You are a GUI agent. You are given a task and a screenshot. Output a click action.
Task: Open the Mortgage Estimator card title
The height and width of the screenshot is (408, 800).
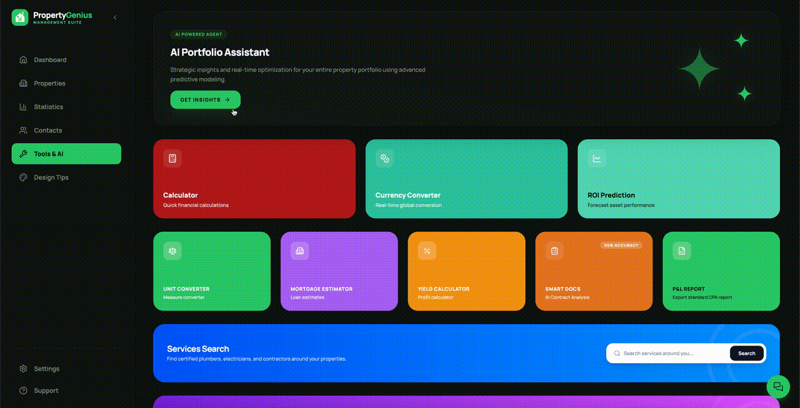[321, 289]
